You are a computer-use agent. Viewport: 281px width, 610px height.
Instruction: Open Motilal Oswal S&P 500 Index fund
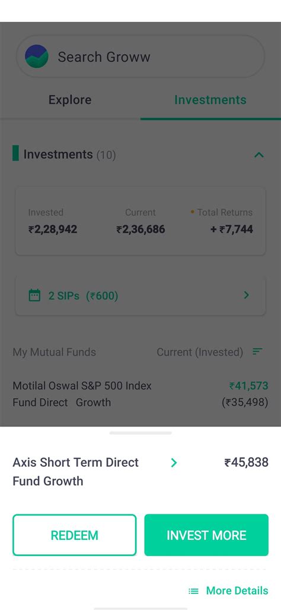click(140, 394)
